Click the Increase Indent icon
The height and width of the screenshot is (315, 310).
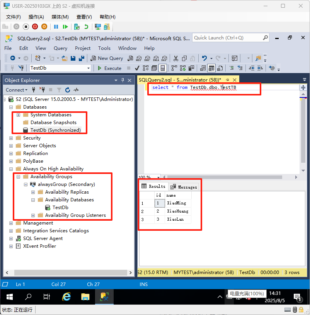click(260, 68)
